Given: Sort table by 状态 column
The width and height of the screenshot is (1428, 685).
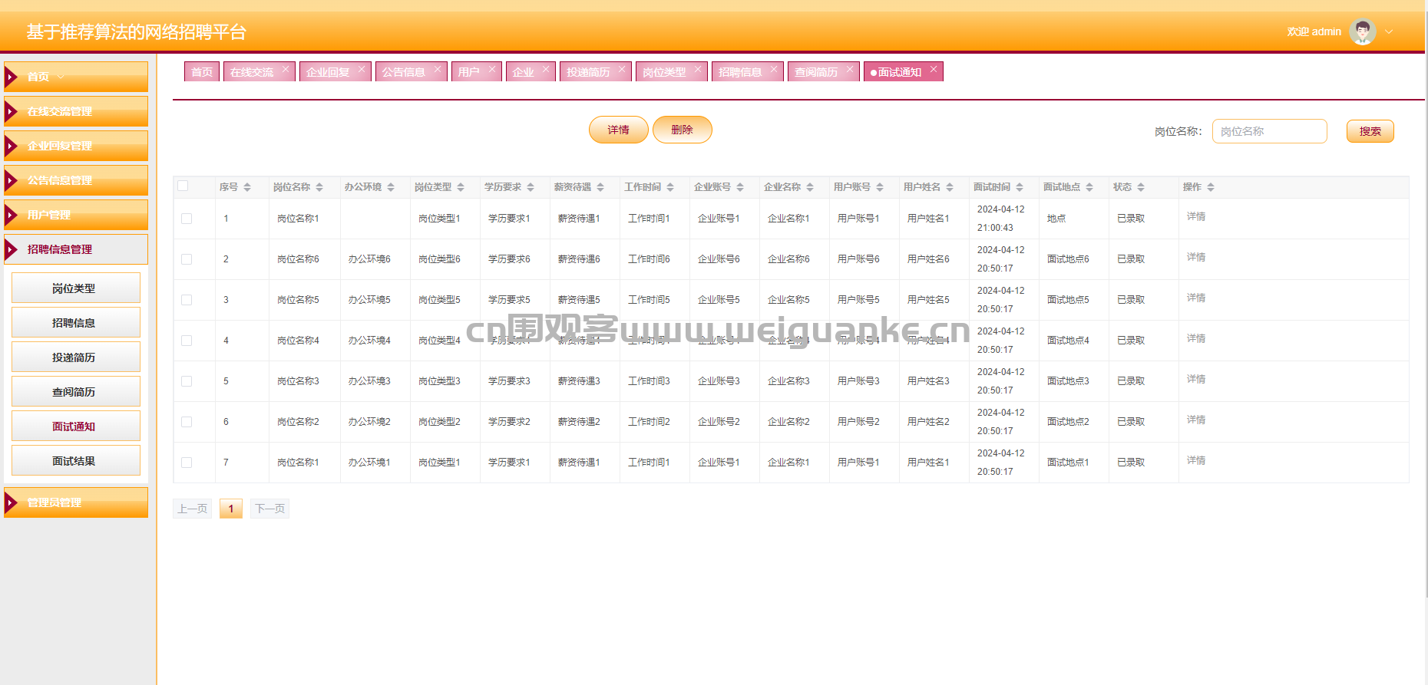Looking at the screenshot, I should pyautogui.click(x=1141, y=187).
